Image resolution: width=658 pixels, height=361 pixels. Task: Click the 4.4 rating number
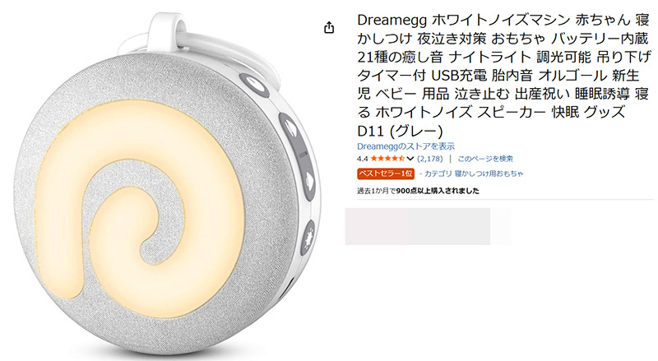362,159
